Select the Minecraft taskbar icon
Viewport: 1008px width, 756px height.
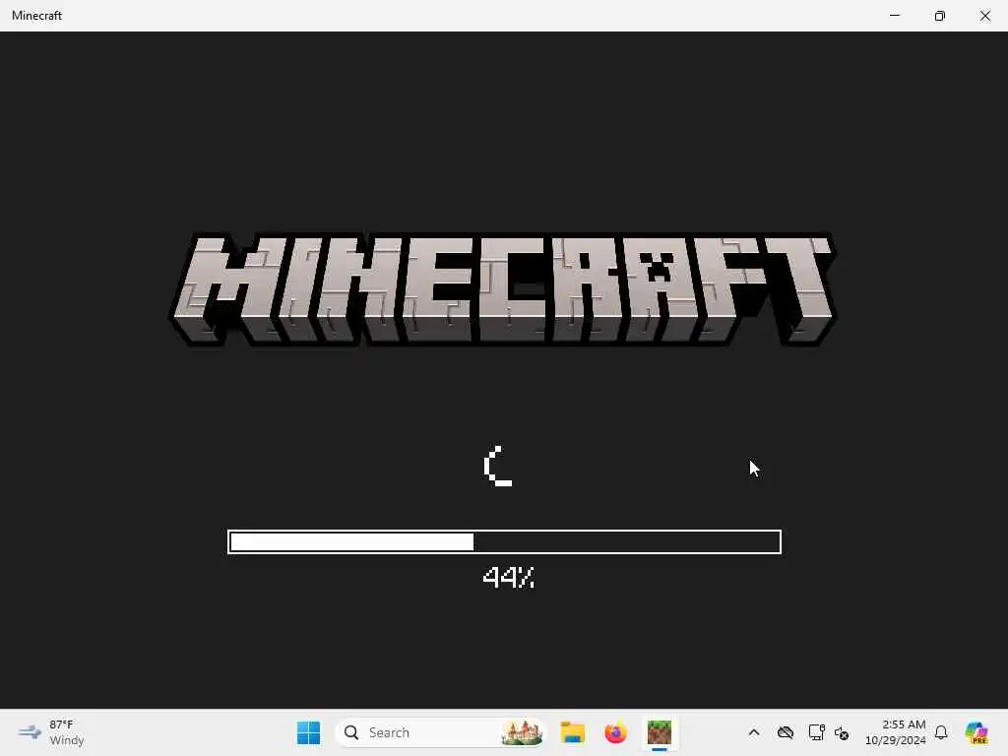[x=659, y=732]
